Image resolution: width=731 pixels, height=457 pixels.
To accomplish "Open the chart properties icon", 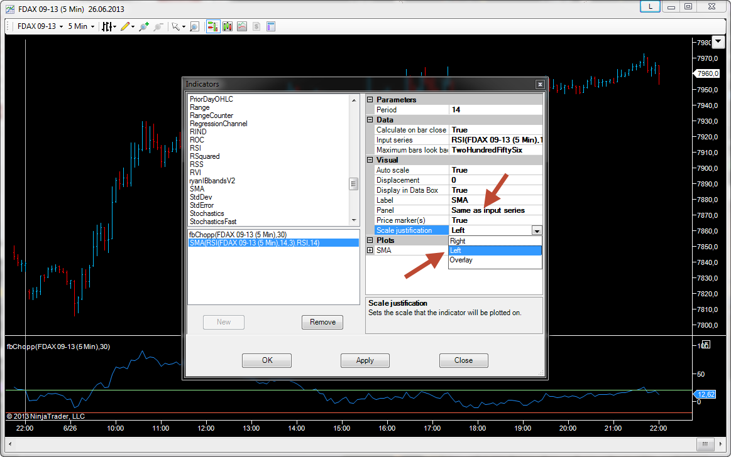I will (271, 26).
